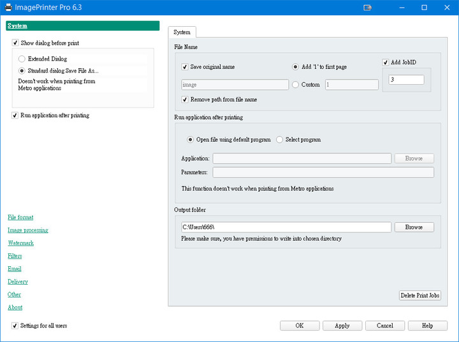Click the Metro applications function note text
The height and width of the screenshot is (342, 459).
point(258,189)
